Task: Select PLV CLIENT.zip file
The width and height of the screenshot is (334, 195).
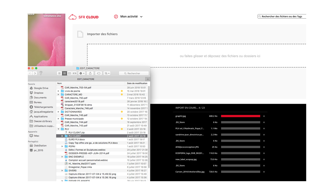Action: (102, 133)
